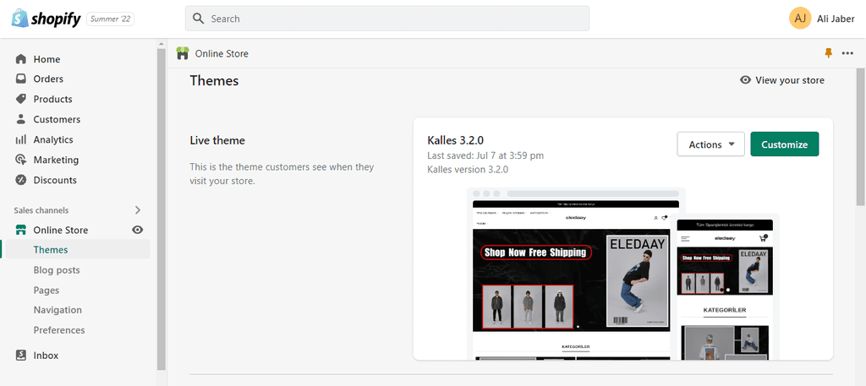Image resolution: width=866 pixels, height=386 pixels.
Task: Click the Customers person icon
Action: click(x=21, y=119)
